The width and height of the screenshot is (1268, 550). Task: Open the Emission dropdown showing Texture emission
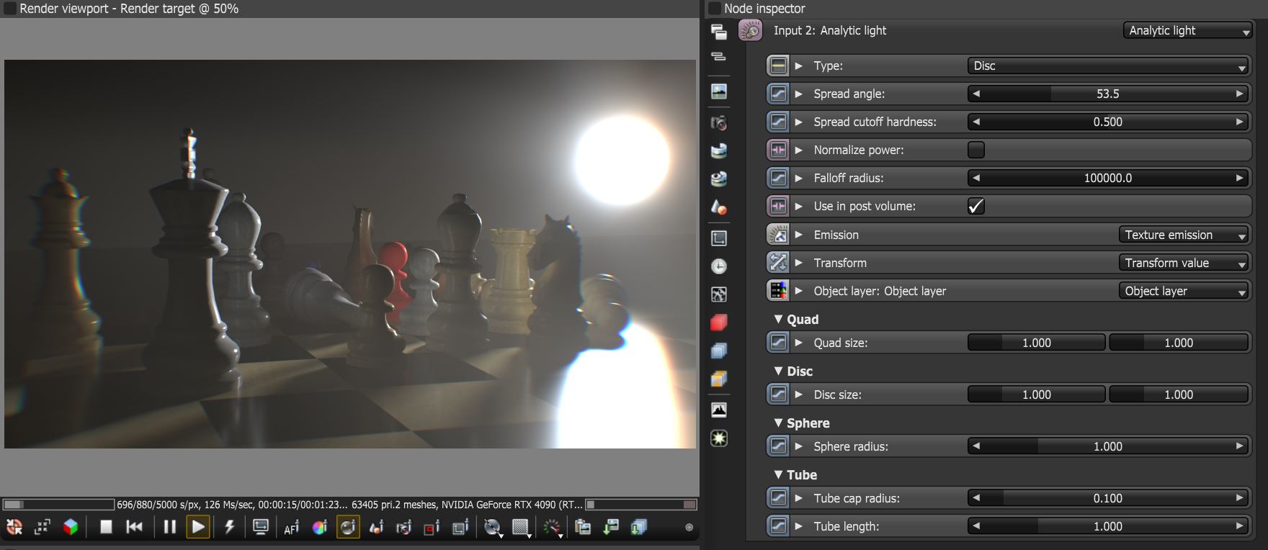[1184, 235]
